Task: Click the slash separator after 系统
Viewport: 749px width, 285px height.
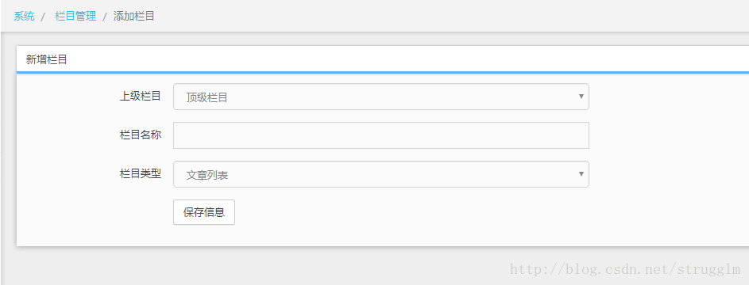Action: (x=44, y=17)
